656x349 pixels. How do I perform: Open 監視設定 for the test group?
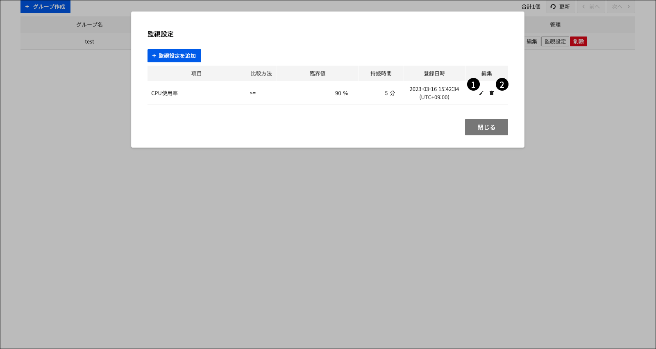click(x=555, y=41)
